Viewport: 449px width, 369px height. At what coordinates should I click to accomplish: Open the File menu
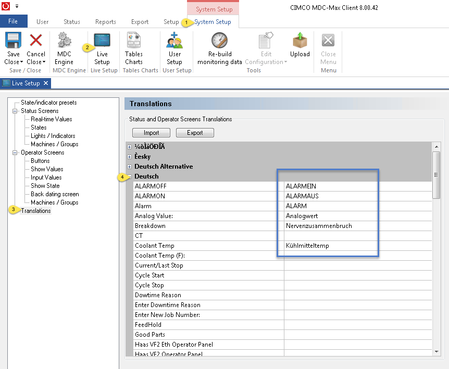(x=14, y=21)
